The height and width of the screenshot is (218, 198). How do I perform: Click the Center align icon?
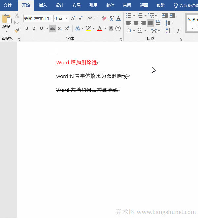136,23
